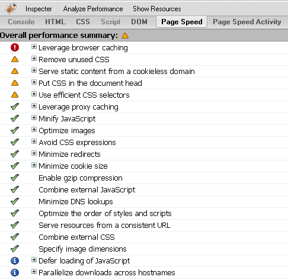Click warning icon beside Serve static content rule
This screenshot has width=288, height=280.
coord(15,71)
